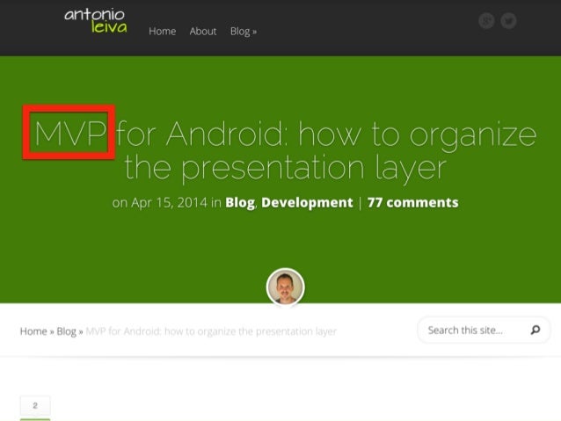Go to Blog in the breadcrumb
This screenshot has height=421, width=561.
67,331
